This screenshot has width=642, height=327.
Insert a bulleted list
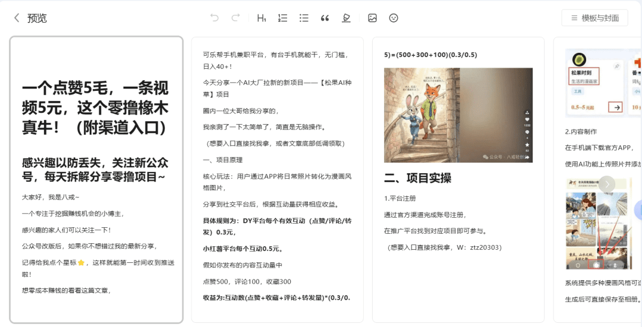click(x=304, y=18)
